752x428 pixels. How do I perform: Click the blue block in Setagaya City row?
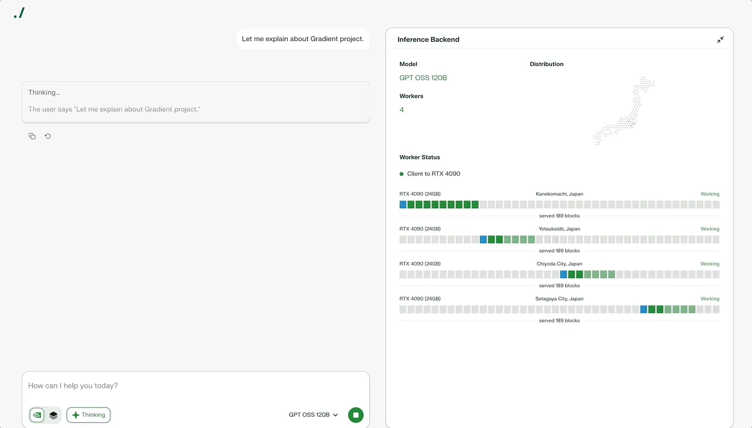[644, 309]
